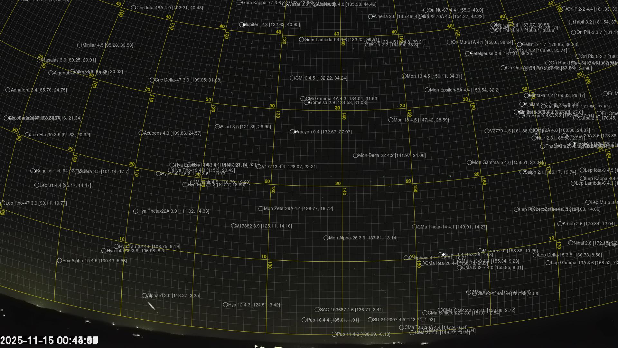The image size is (618, 348).
Task: Select the Procyon star marker
Action: click(292, 132)
